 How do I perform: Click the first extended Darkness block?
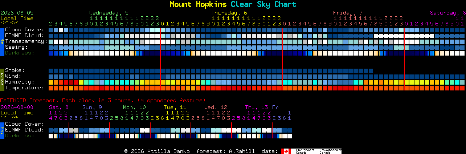pyautogui.click(x=51, y=136)
